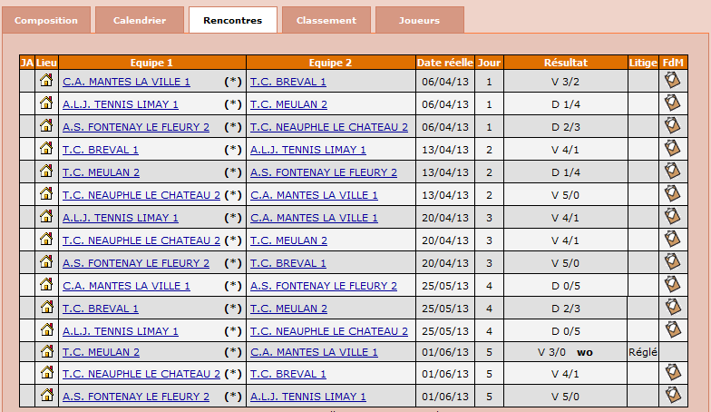Image resolution: width=711 pixels, height=412 pixels.
Task: Click house icon in Neauphle vs C.A. Mantes row
Action: point(46,193)
